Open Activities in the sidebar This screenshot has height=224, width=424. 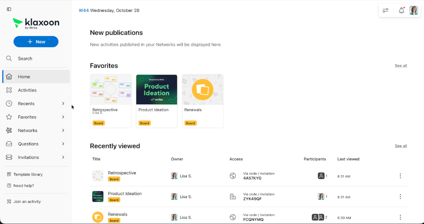pyautogui.click(x=36, y=90)
